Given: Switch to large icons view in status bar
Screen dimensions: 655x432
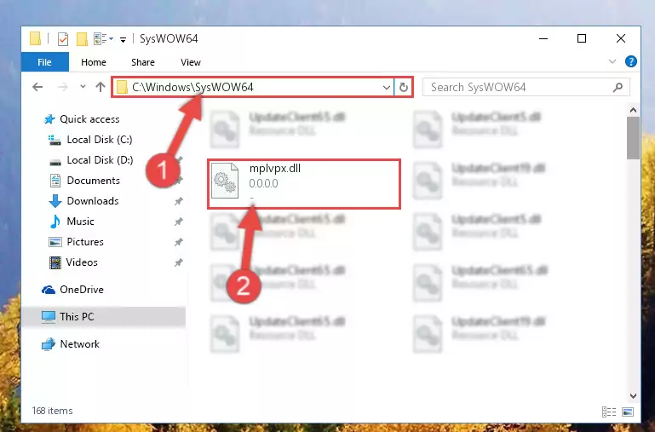Looking at the screenshot, I should 628,412.
